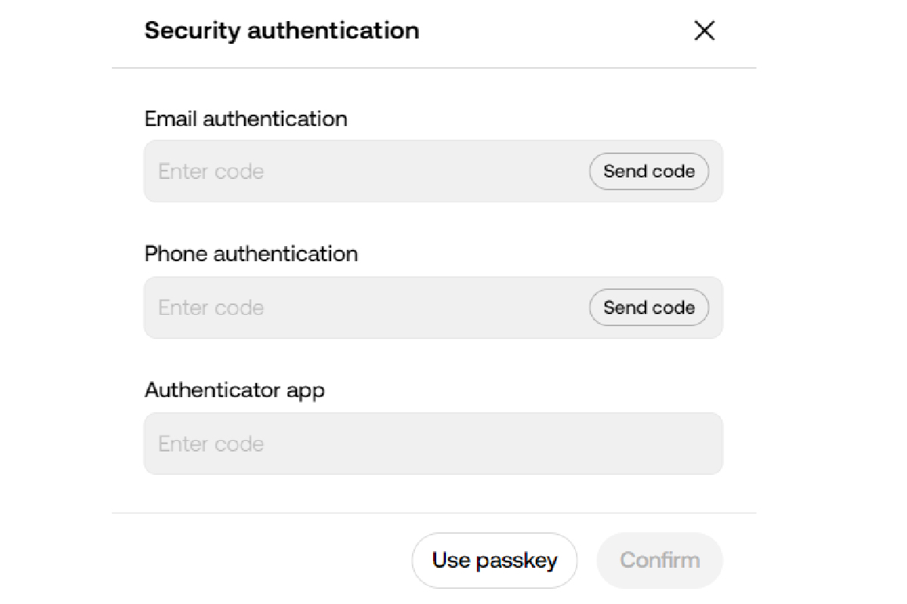Send code for Email authentication

coord(649,171)
